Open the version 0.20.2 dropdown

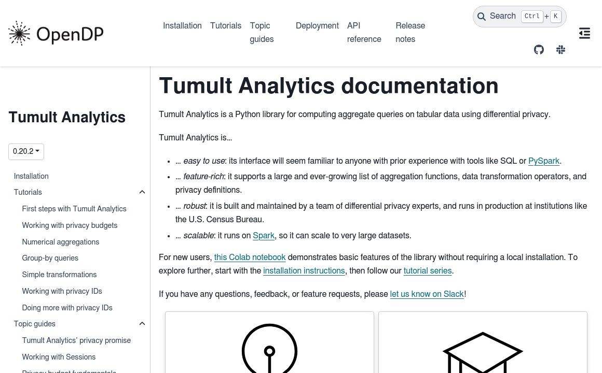tap(26, 151)
